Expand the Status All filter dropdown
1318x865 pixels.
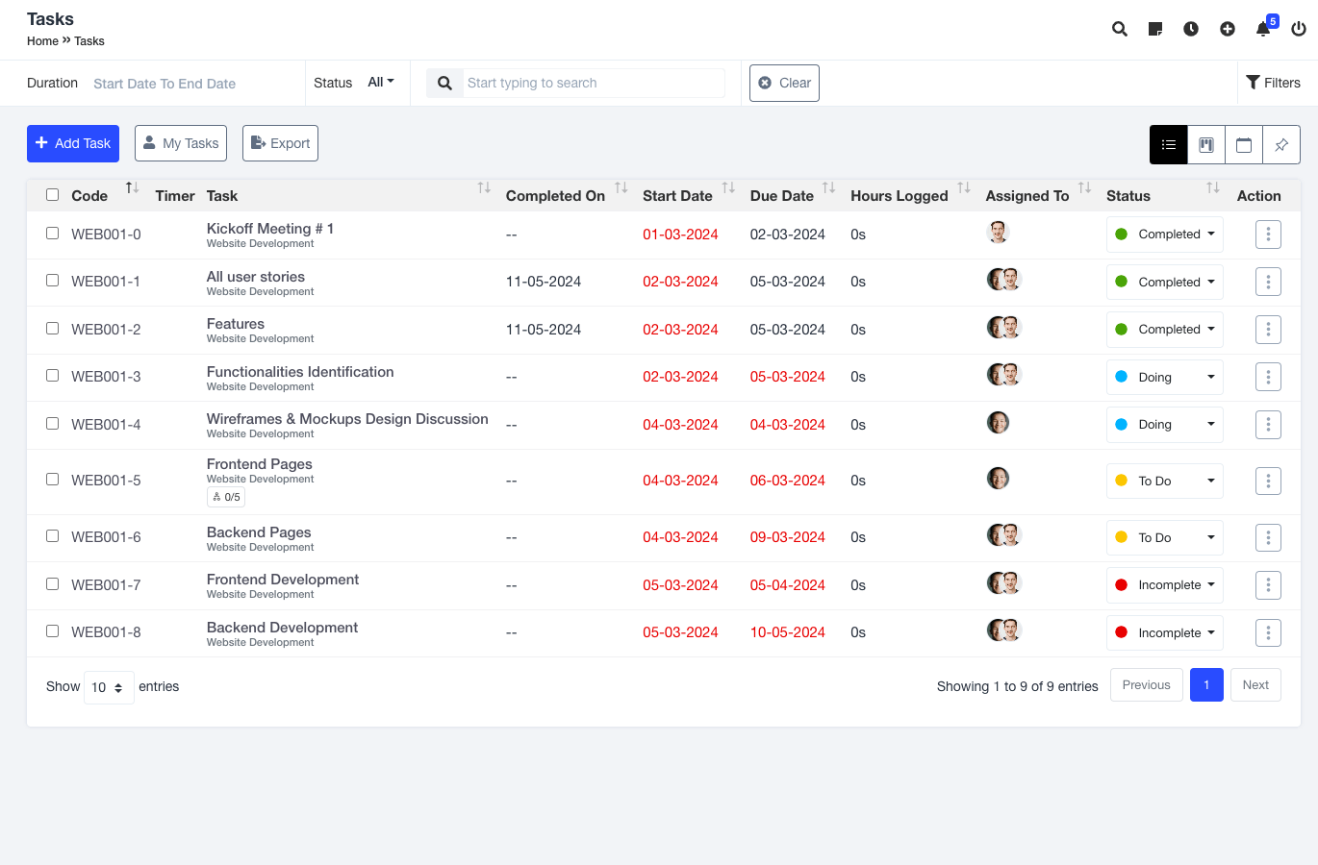381,83
